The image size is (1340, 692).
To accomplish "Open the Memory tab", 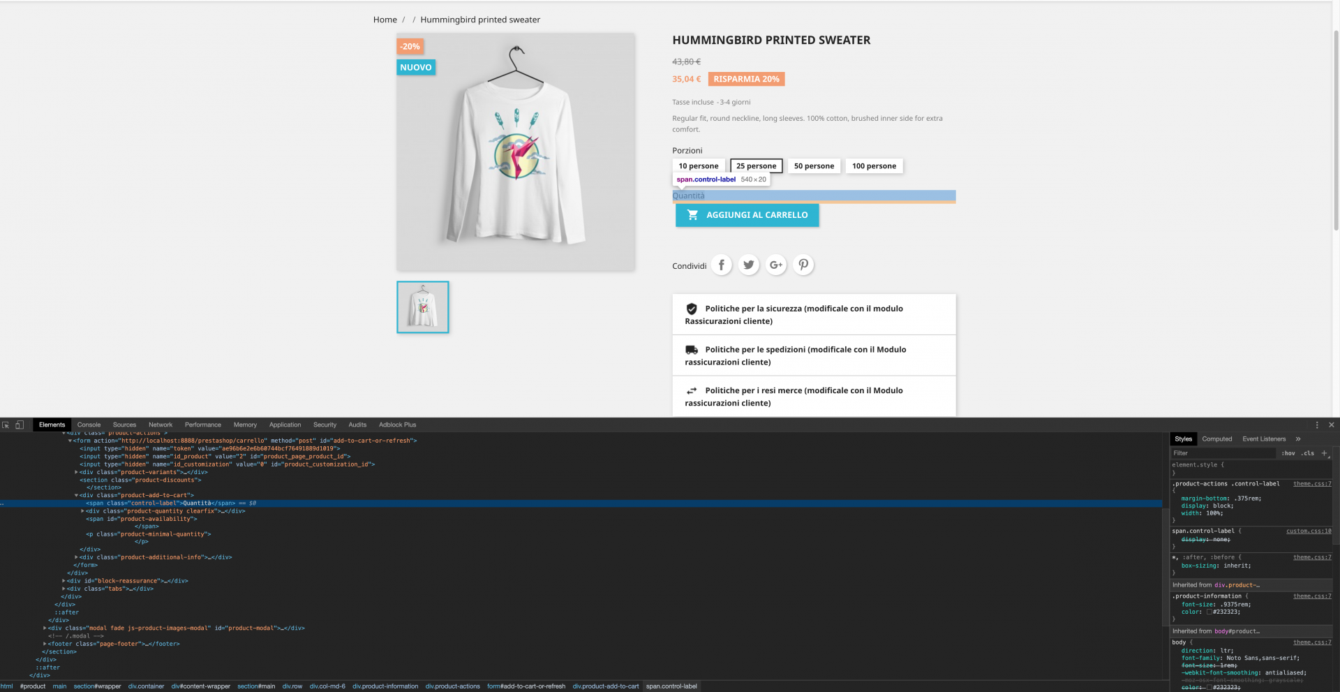I will (x=245, y=425).
